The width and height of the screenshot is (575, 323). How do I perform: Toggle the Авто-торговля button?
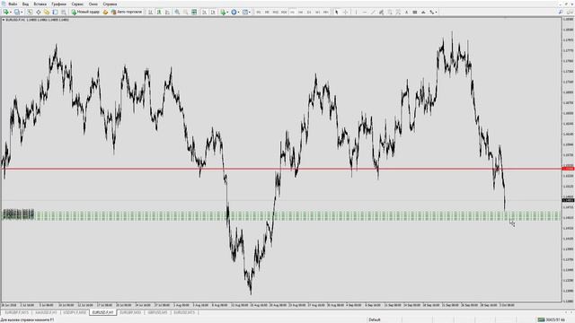127,12
